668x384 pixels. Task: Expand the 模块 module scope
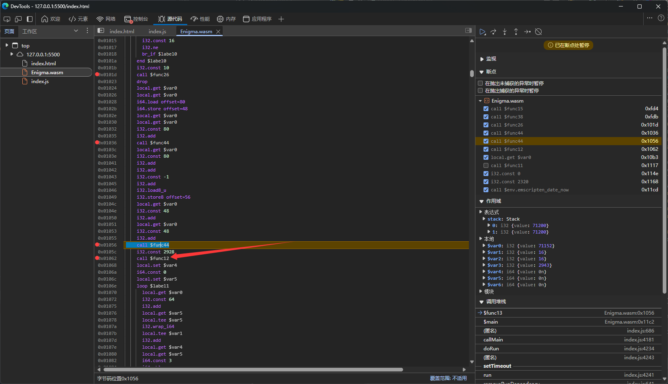(481, 292)
